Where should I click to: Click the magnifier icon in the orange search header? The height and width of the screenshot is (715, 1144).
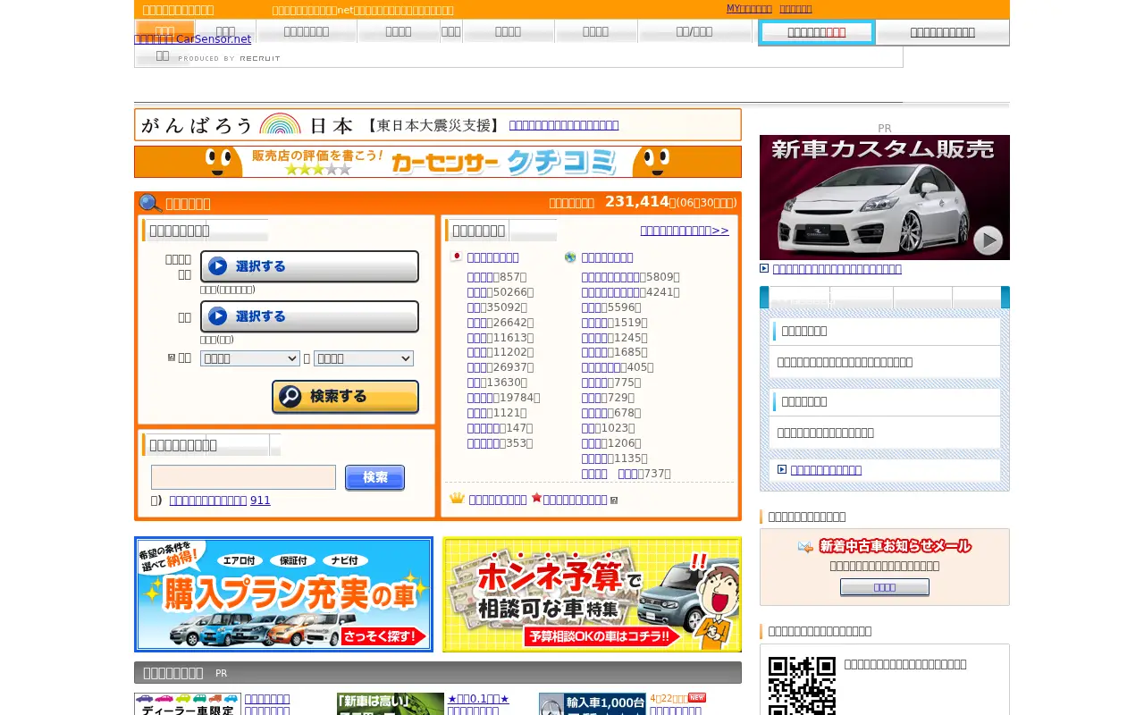[150, 203]
